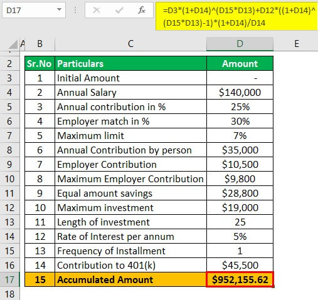Viewport: 318px width, 300px height.
Task: Select row 6 header
Action: [9, 121]
